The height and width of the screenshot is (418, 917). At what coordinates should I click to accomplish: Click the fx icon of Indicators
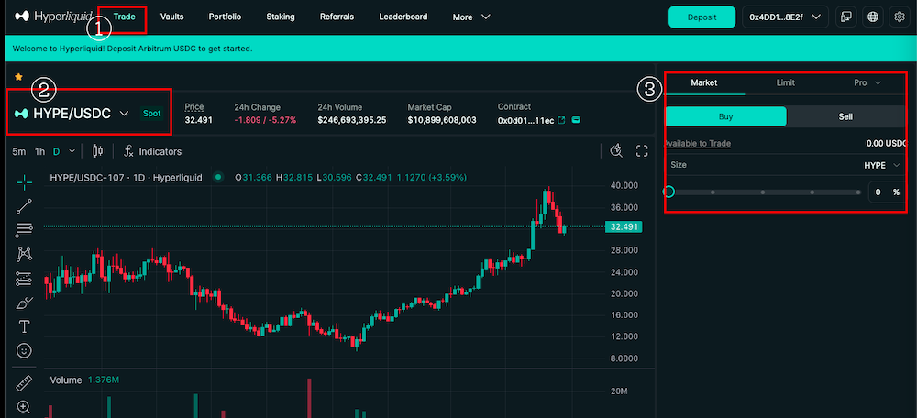(x=129, y=151)
